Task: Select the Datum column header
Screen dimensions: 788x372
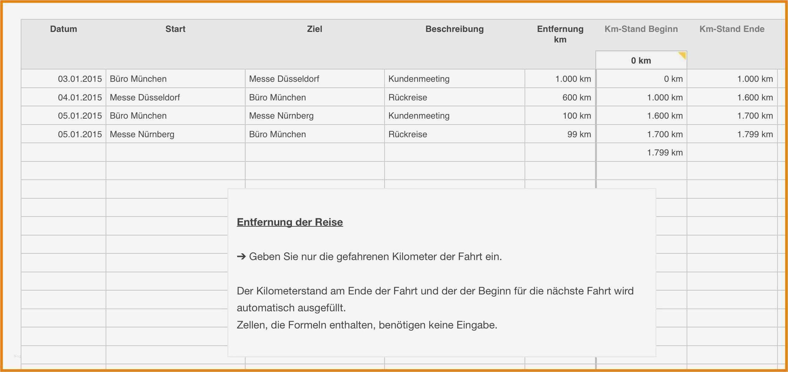Action: pos(64,29)
